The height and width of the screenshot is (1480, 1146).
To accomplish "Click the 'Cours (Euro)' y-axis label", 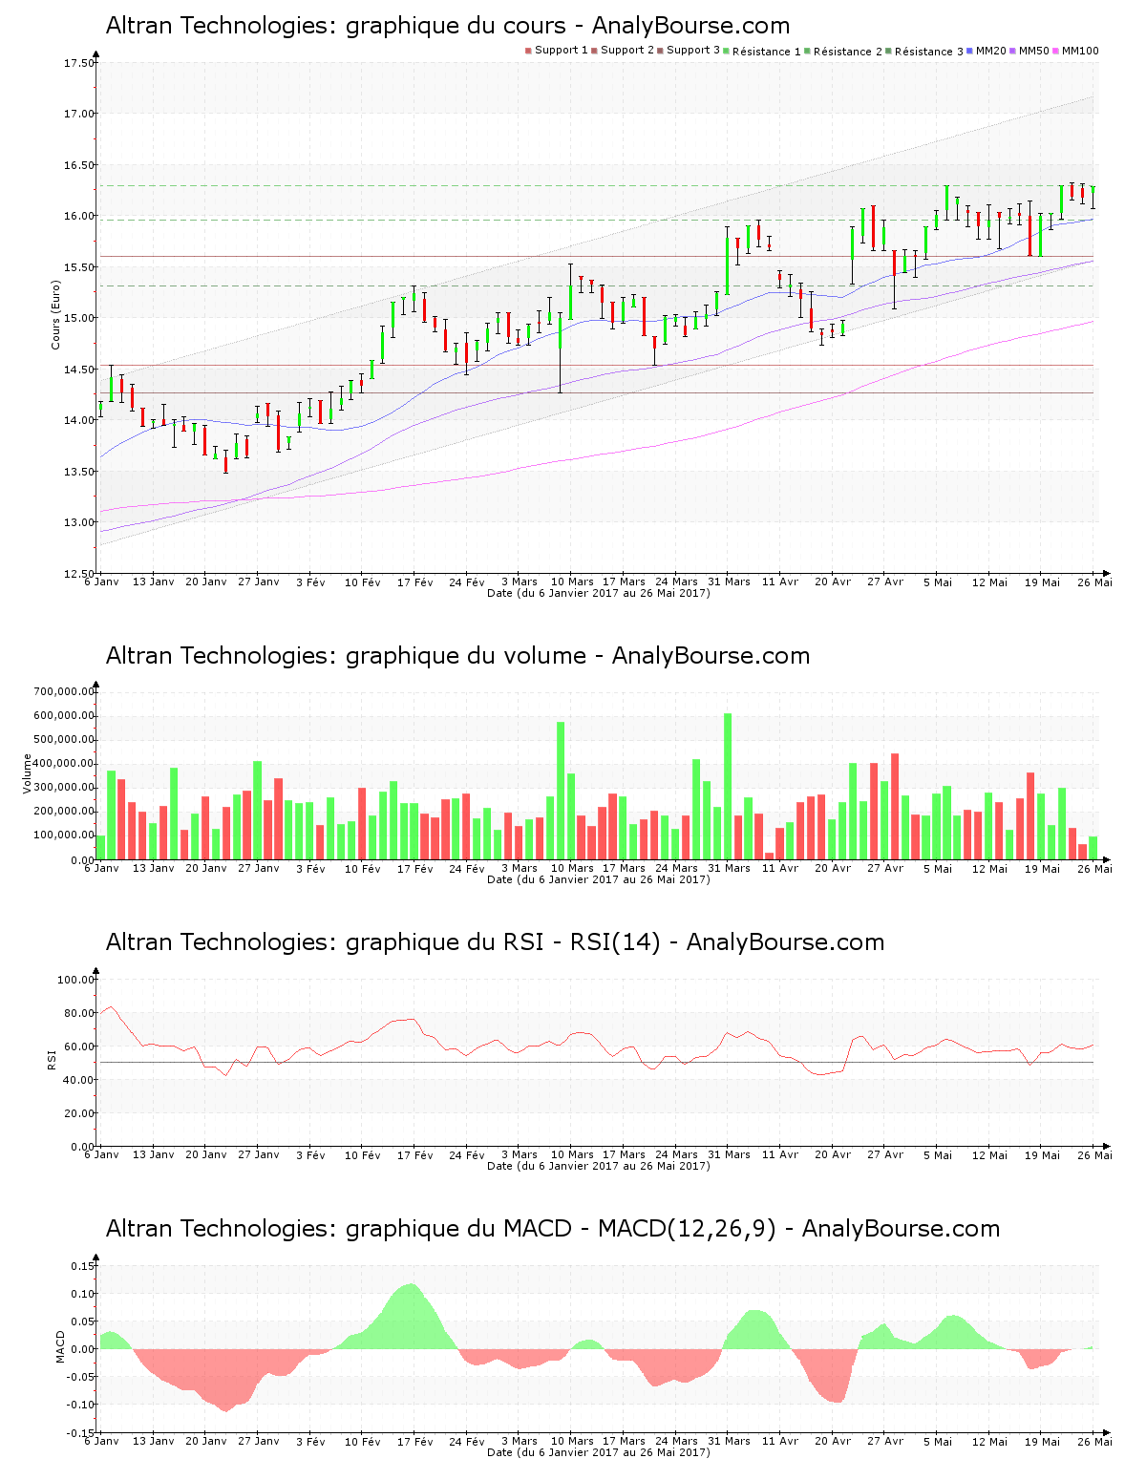I will pyautogui.click(x=56, y=314).
